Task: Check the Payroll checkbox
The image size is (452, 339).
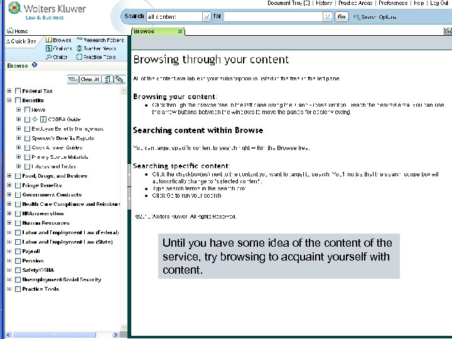Action: [18, 251]
